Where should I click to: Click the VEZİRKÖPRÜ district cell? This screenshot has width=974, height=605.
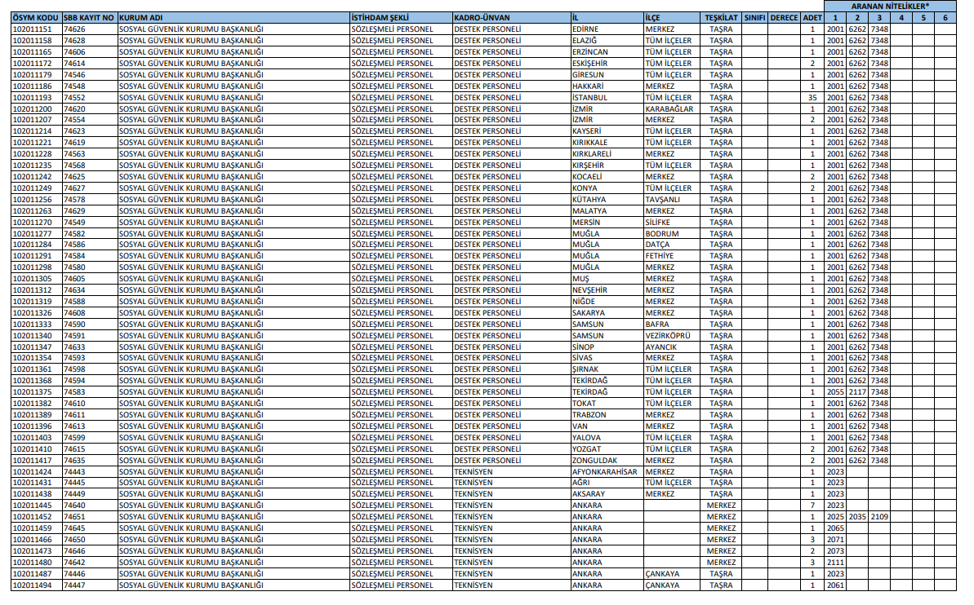pos(668,335)
